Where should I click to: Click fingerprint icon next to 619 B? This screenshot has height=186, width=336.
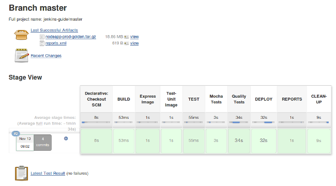pyautogui.click(x=127, y=43)
